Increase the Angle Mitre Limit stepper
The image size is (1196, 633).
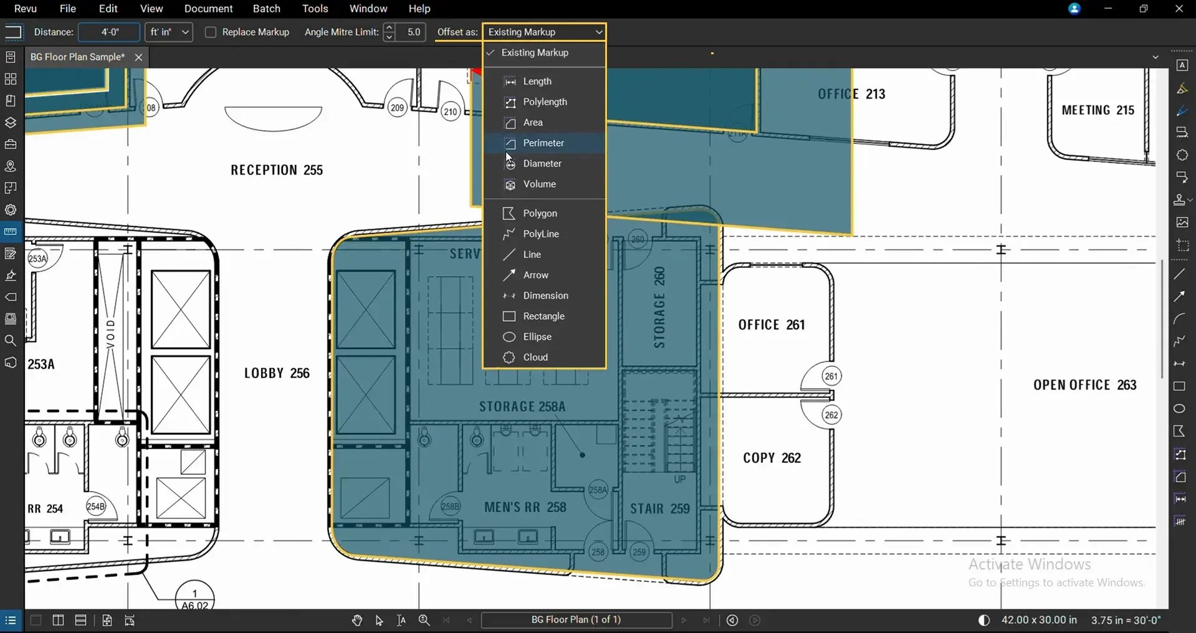(390, 27)
